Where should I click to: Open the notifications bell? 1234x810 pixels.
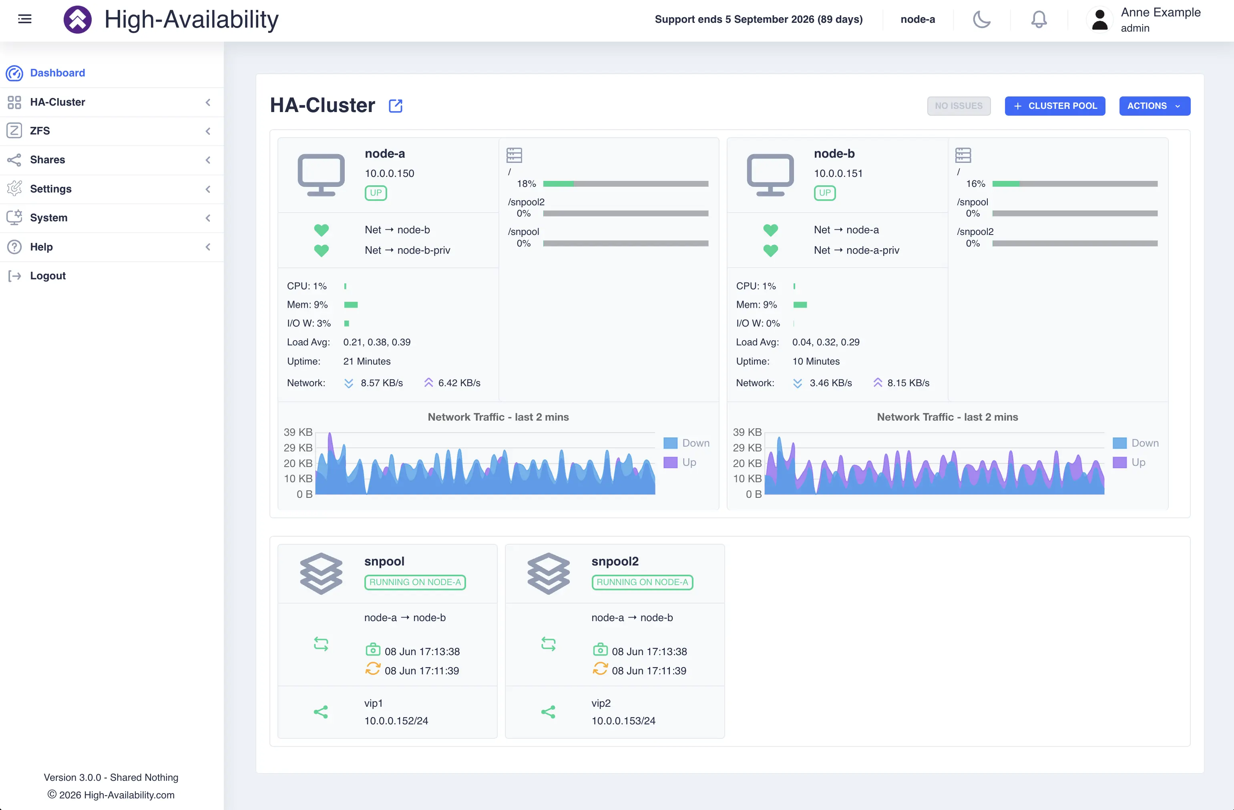click(x=1039, y=20)
